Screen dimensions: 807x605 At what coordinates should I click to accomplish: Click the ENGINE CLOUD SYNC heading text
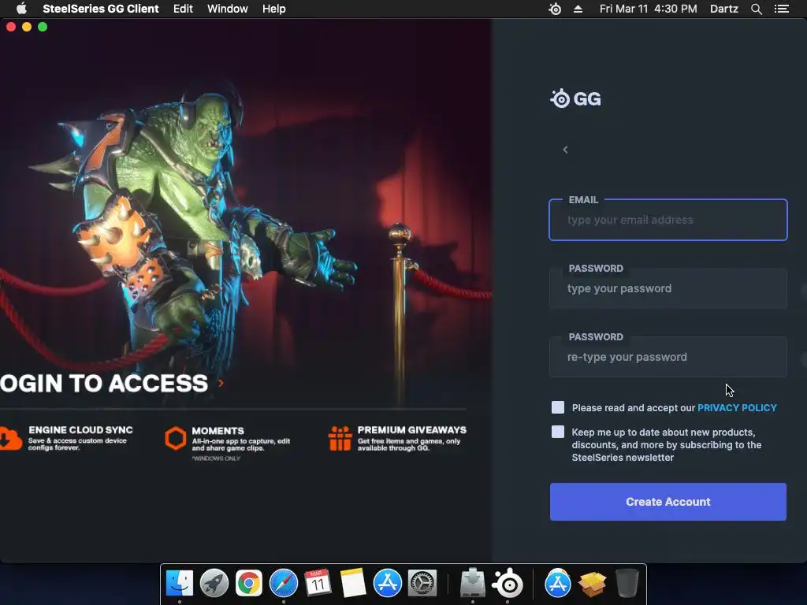[x=81, y=430]
